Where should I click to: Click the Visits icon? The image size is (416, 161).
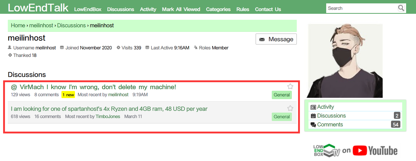tap(118, 47)
